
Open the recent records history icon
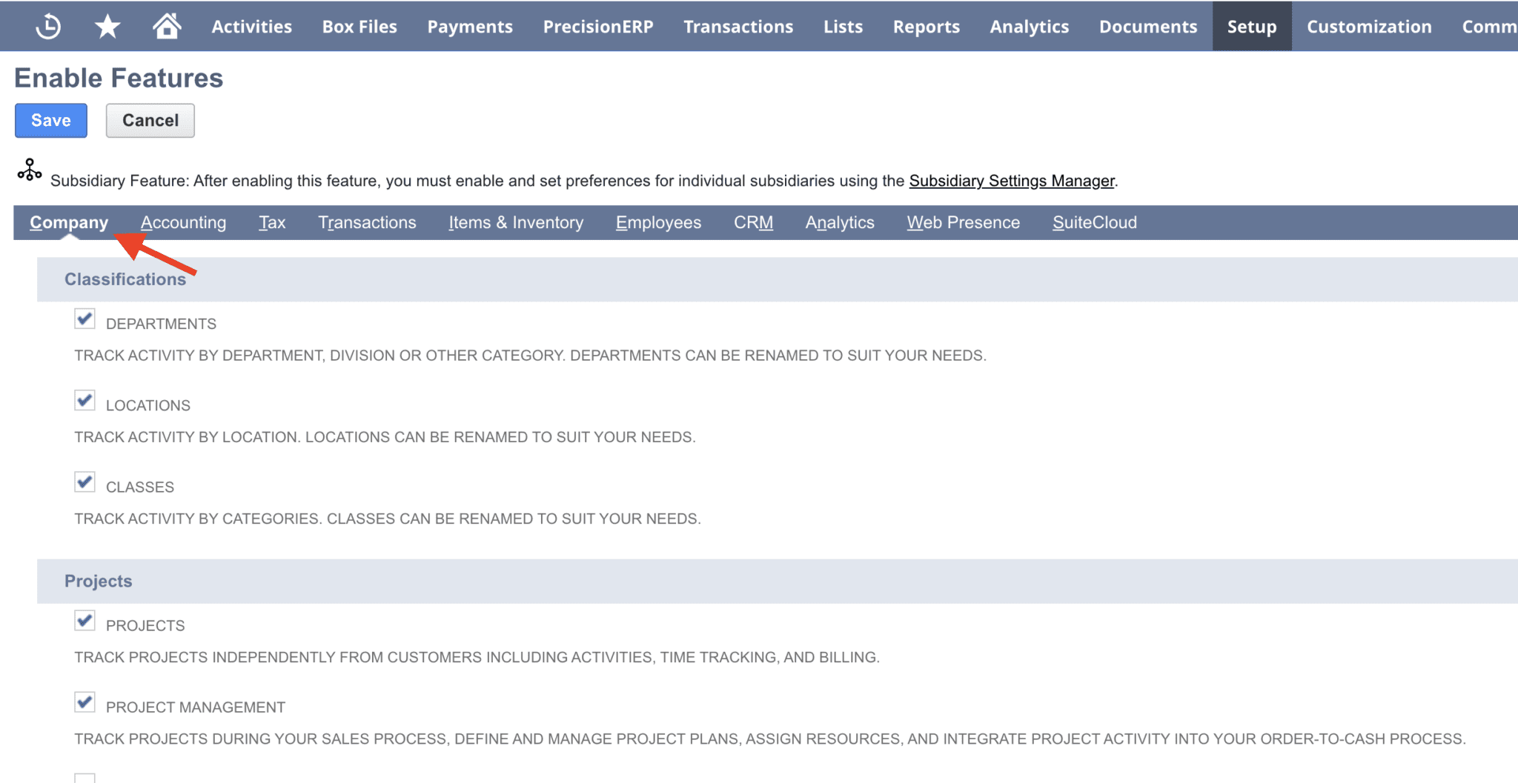pyautogui.click(x=47, y=26)
